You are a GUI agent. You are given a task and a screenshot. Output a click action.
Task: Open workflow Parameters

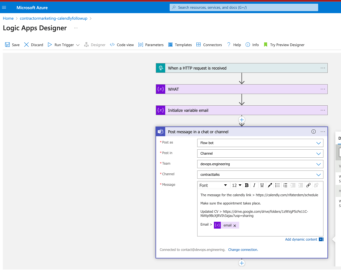(x=151, y=45)
